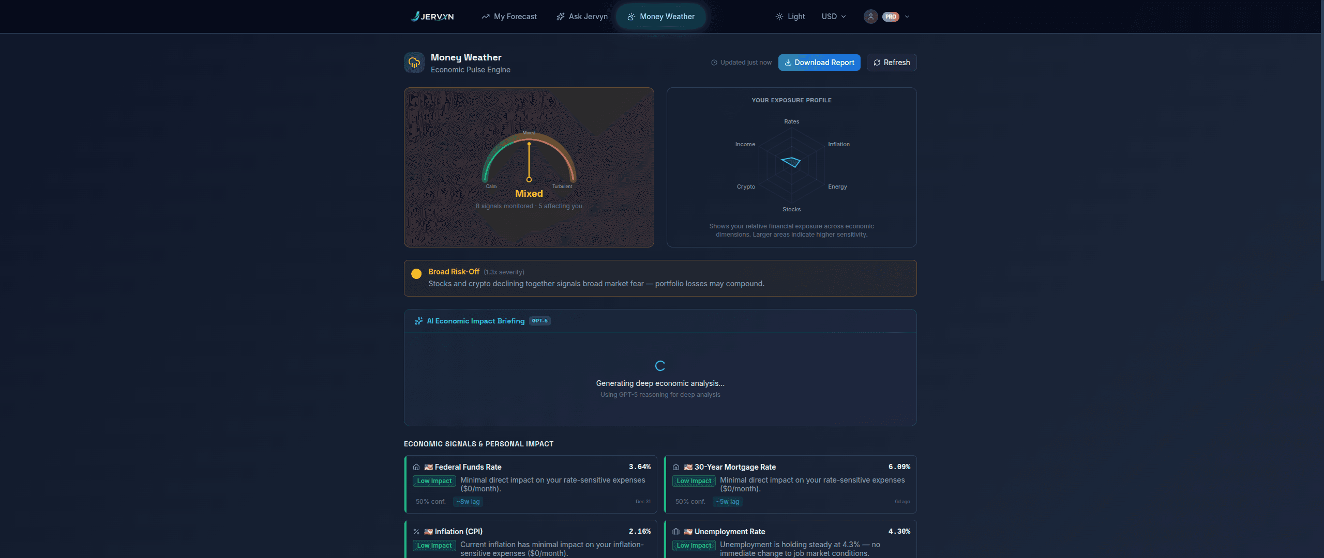
Task: Expand the PRO account menu chevron
Action: click(907, 17)
